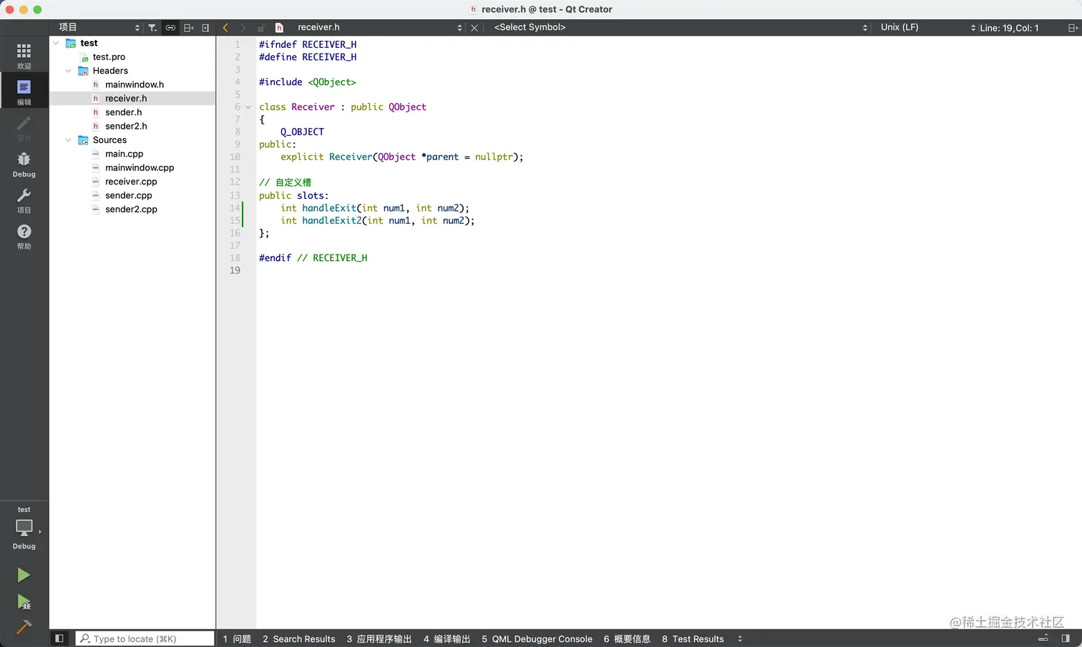Open the Select Symbol dropdown
1082x647 pixels.
[x=680, y=28]
